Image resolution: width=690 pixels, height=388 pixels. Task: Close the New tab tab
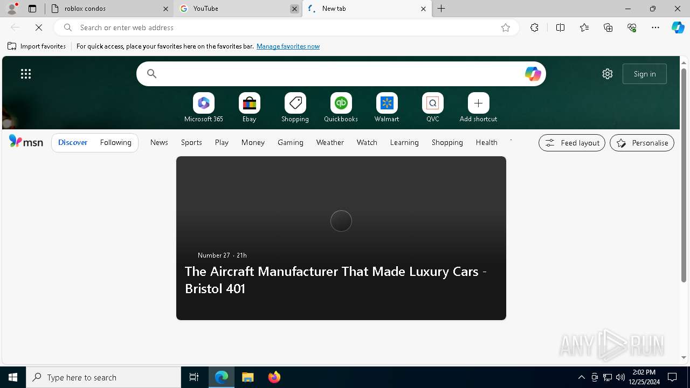[423, 9]
